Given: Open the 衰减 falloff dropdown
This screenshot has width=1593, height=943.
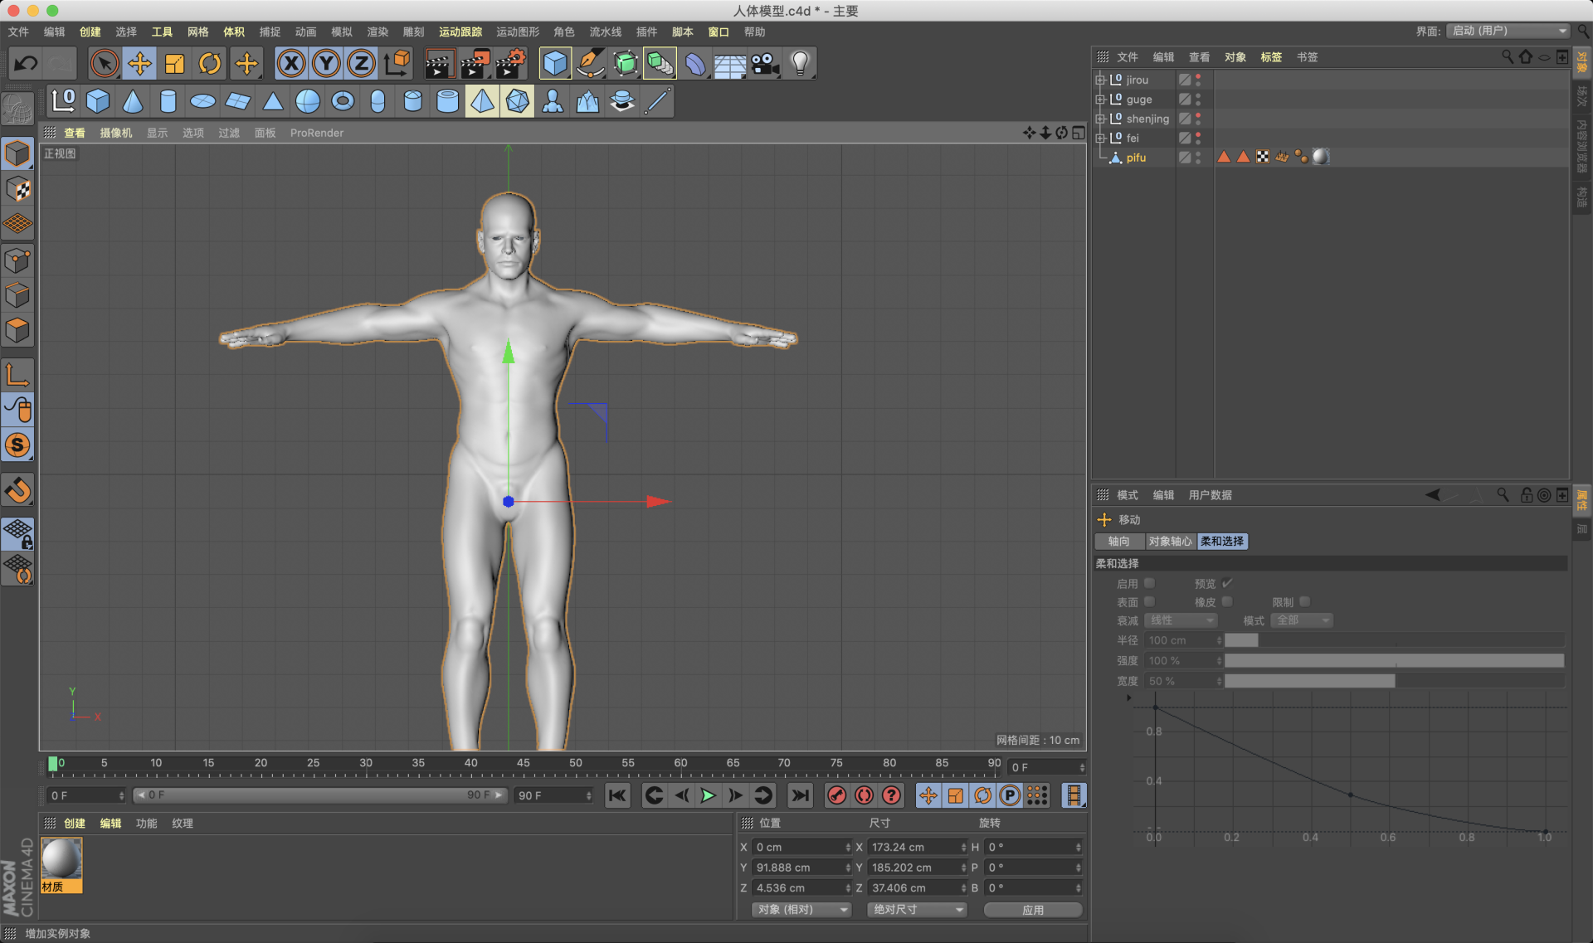Looking at the screenshot, I should (1181, 620).
